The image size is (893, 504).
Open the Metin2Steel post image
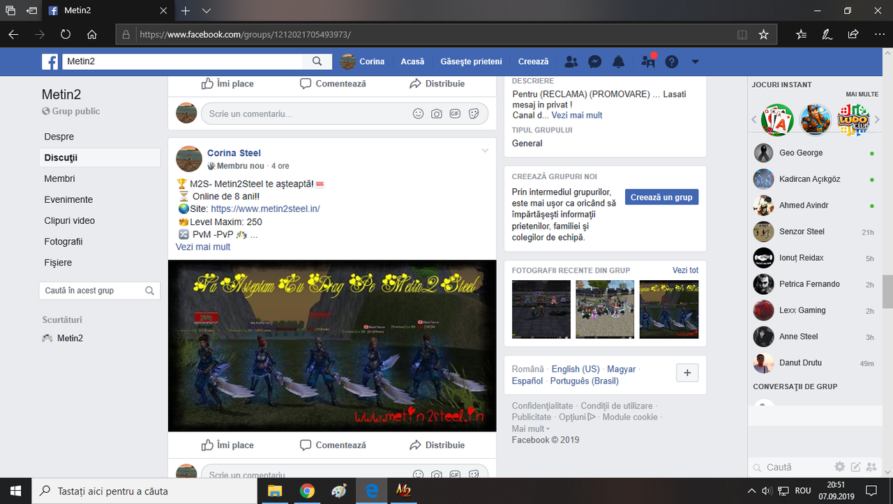click(x=332, y=346)
